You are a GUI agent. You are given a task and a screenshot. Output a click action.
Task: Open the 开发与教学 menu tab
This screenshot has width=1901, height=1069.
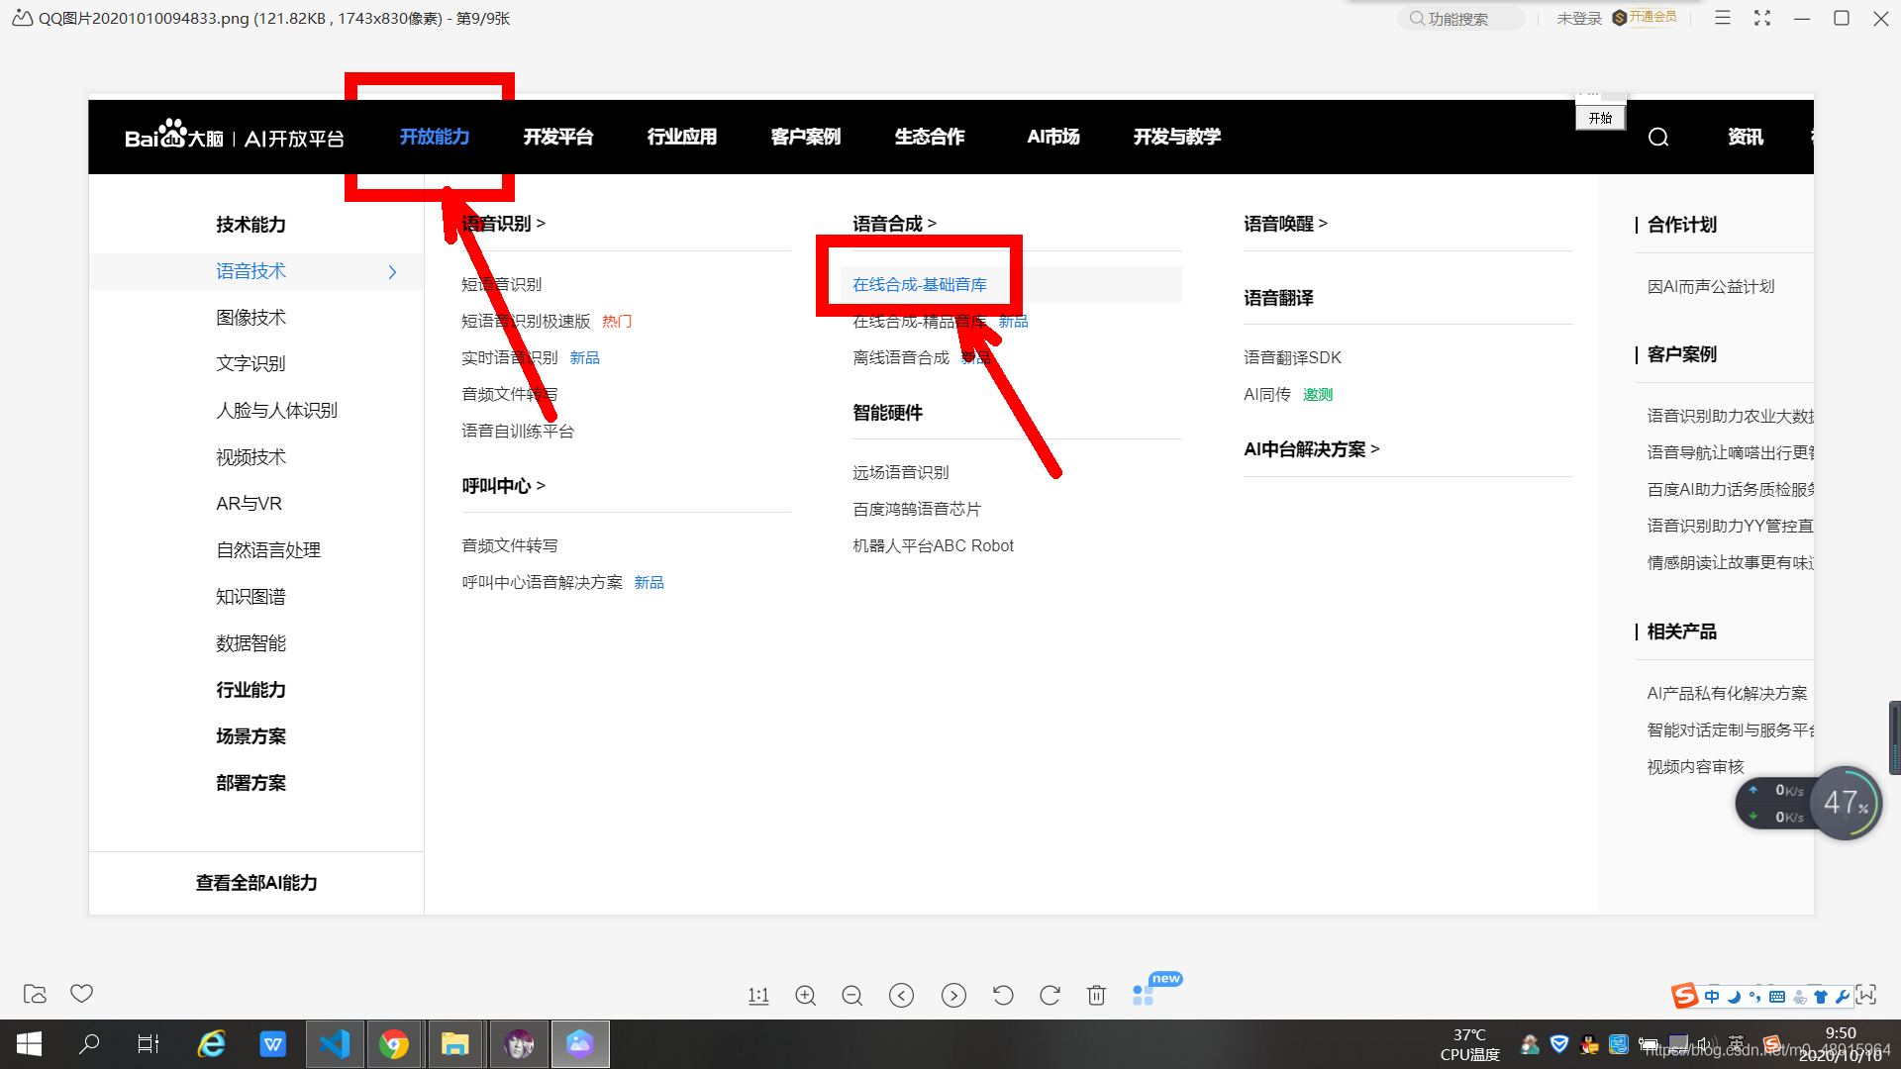(x=1176, y=138)
